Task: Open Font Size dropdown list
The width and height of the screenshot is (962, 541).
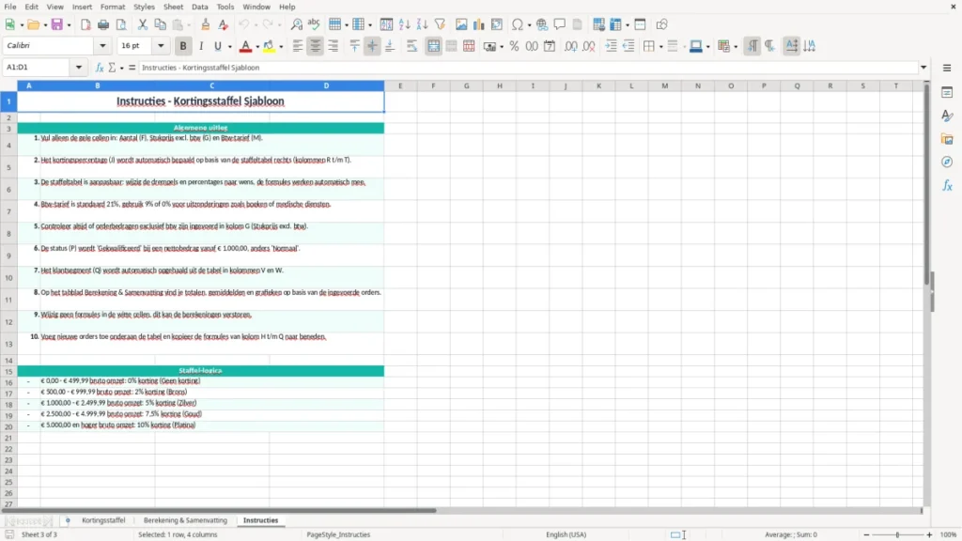Action: tap(161, 45)
